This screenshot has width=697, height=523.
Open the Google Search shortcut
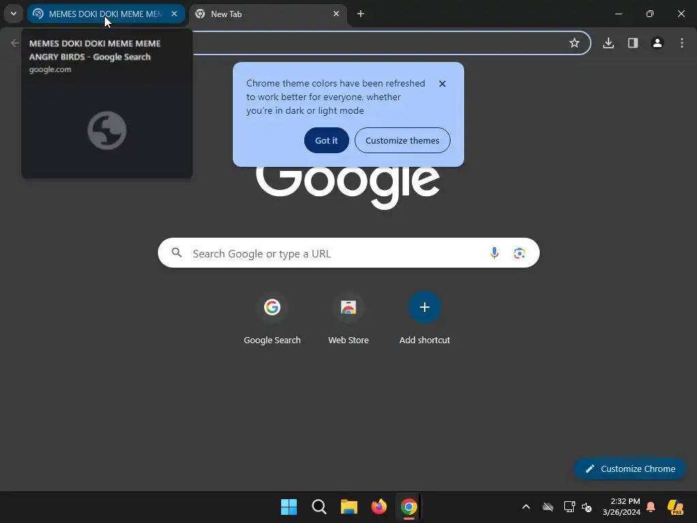pos(272,318)
